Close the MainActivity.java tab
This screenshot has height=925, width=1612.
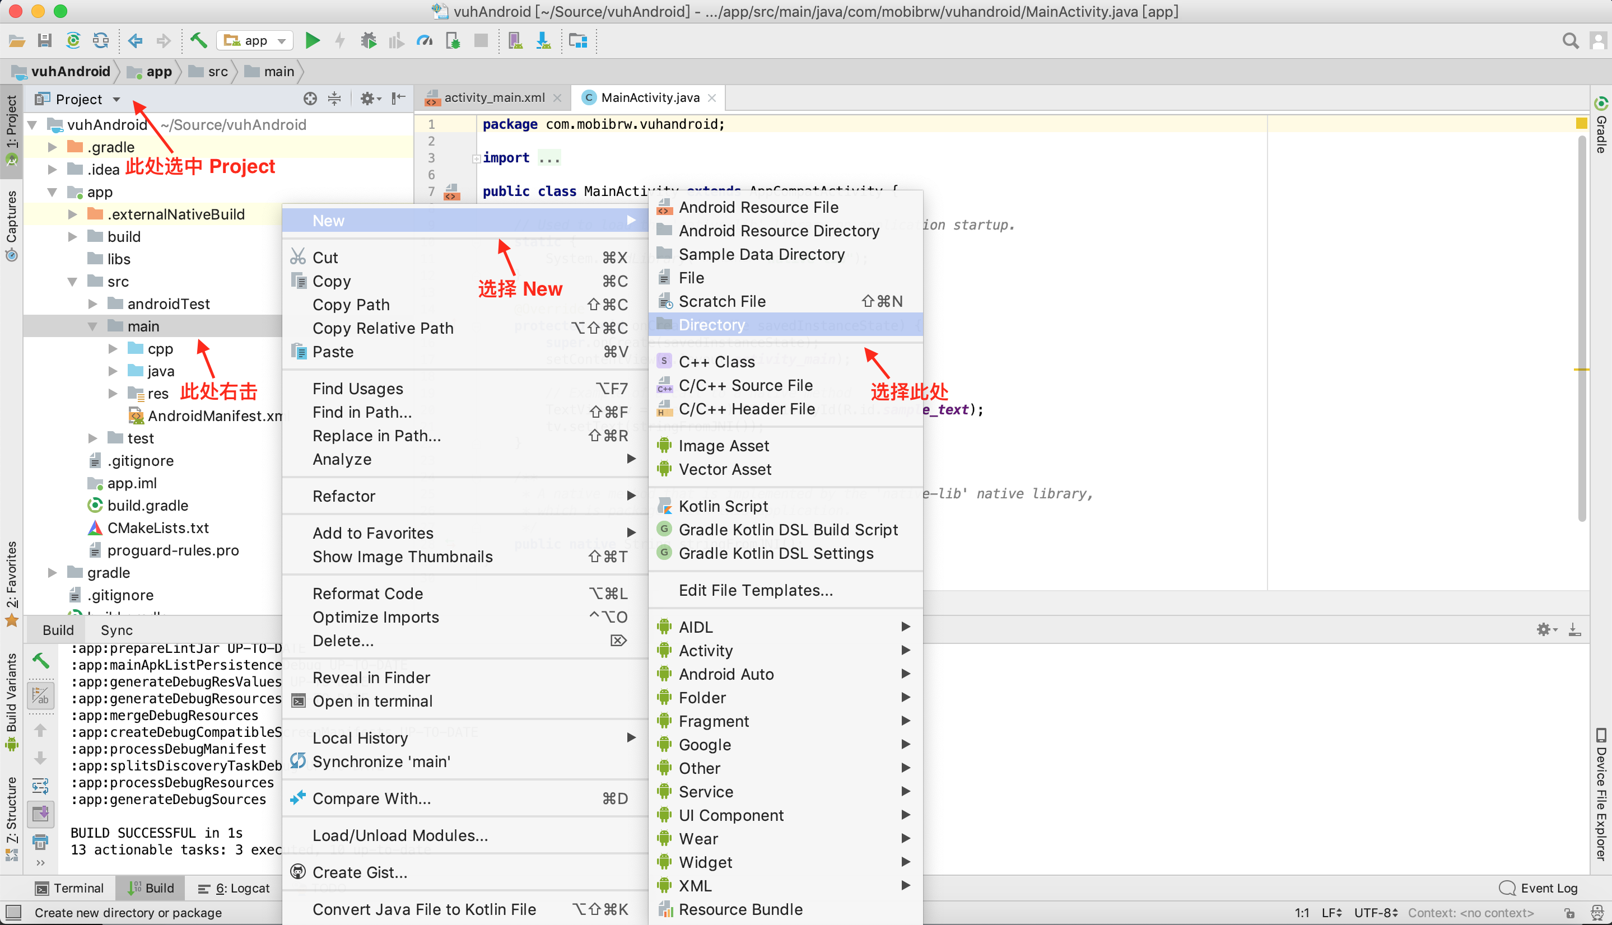tap(712, 98)
